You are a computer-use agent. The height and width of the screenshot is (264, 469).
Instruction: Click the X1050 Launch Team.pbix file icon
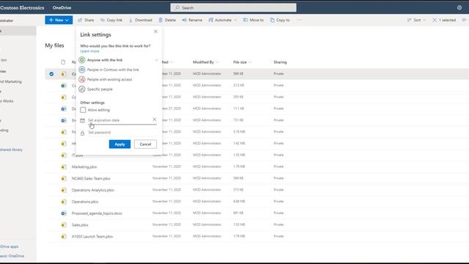[64, 236]
